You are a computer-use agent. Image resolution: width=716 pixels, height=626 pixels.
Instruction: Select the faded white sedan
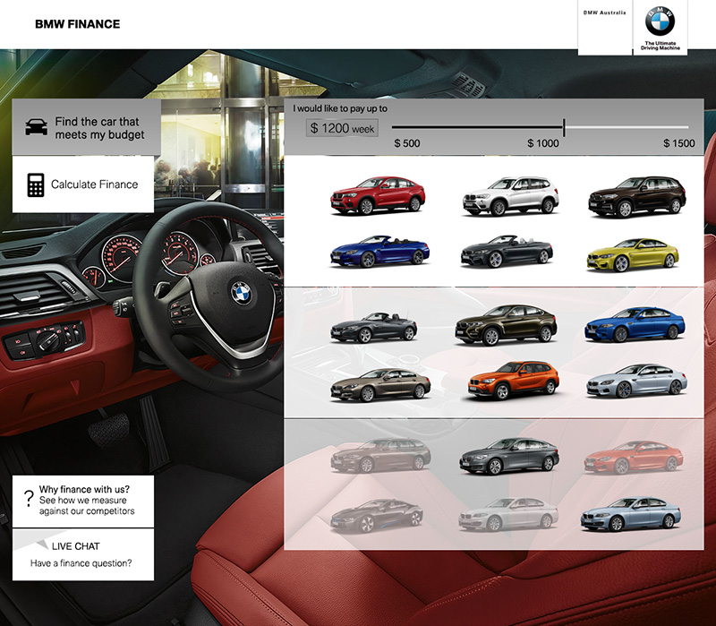[508, 515]
